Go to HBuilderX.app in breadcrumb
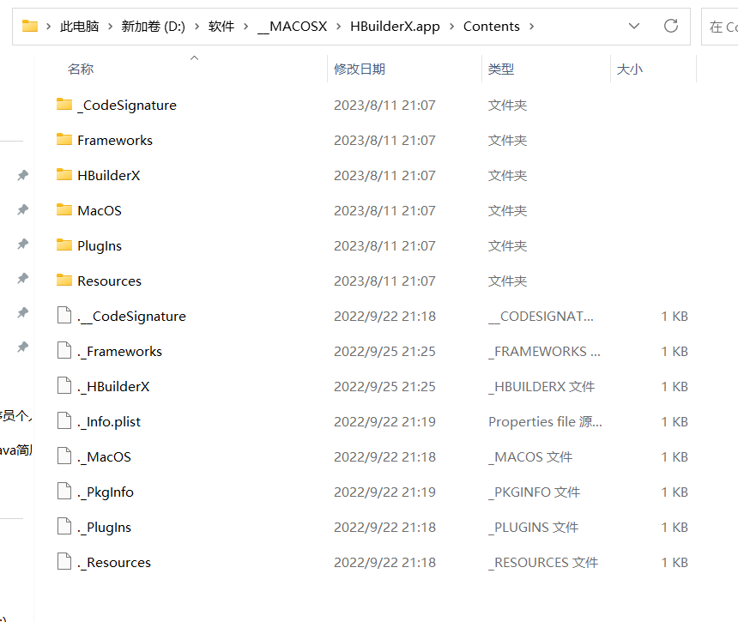Screen dimensions: 738x622 click(395, 27)
